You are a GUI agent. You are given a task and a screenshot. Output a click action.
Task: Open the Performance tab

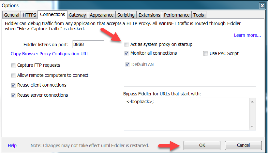point(176,15)
